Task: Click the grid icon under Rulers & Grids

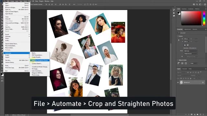Action: [182, 63]
